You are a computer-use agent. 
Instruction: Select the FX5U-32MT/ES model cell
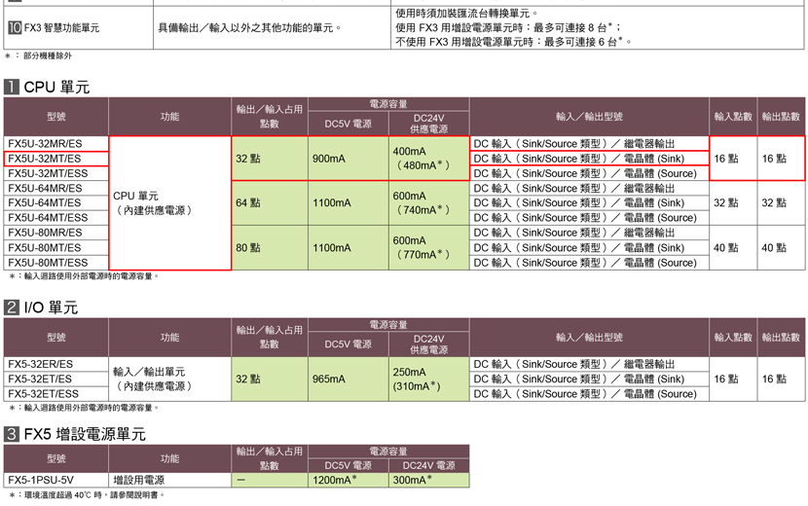coord(56,159)
